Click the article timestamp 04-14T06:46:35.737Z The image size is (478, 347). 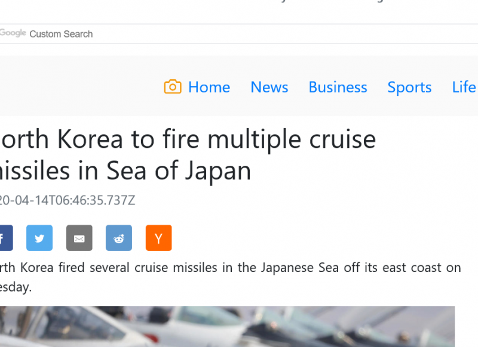click(67, 200)
